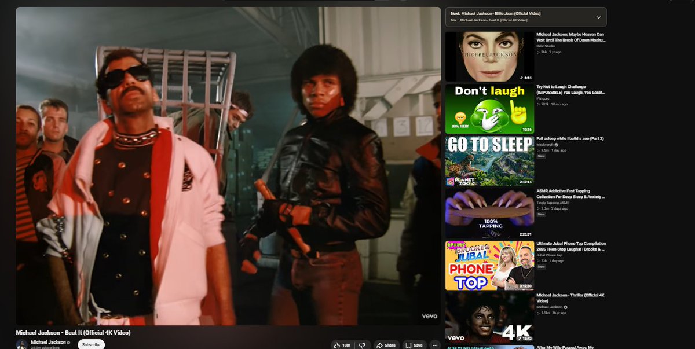Open Brooke & Jubal Phone Tap thumbnail
This screenshot has height=349, width=695.
tap(489, 265)
